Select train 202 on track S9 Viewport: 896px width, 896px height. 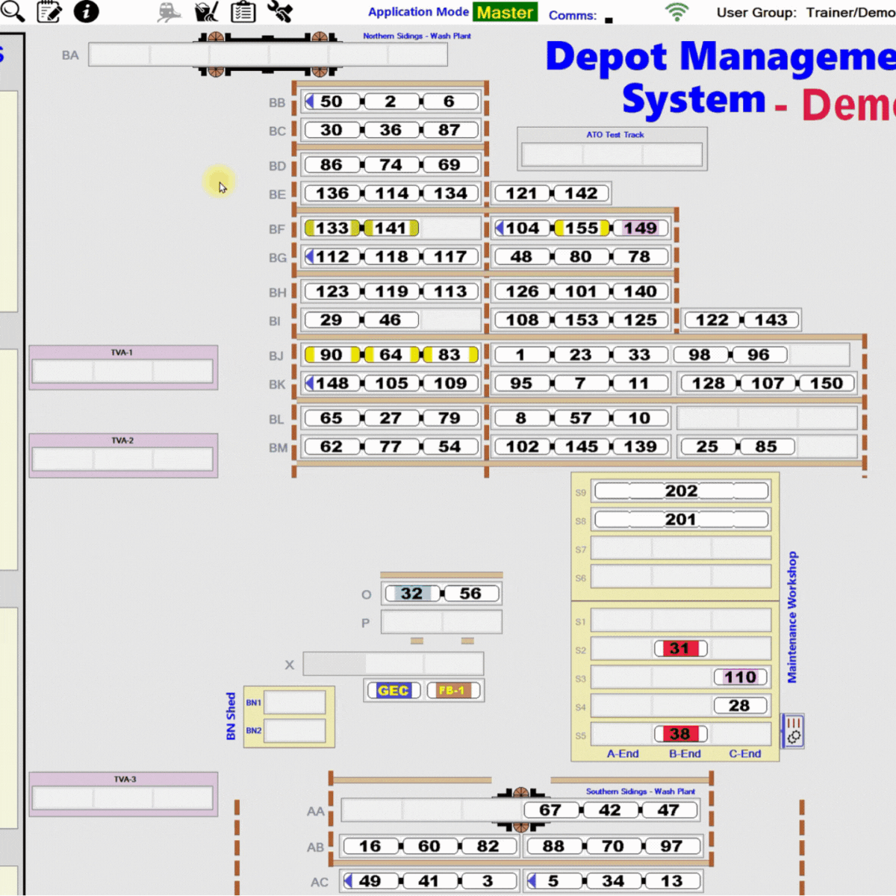[681, 491]
